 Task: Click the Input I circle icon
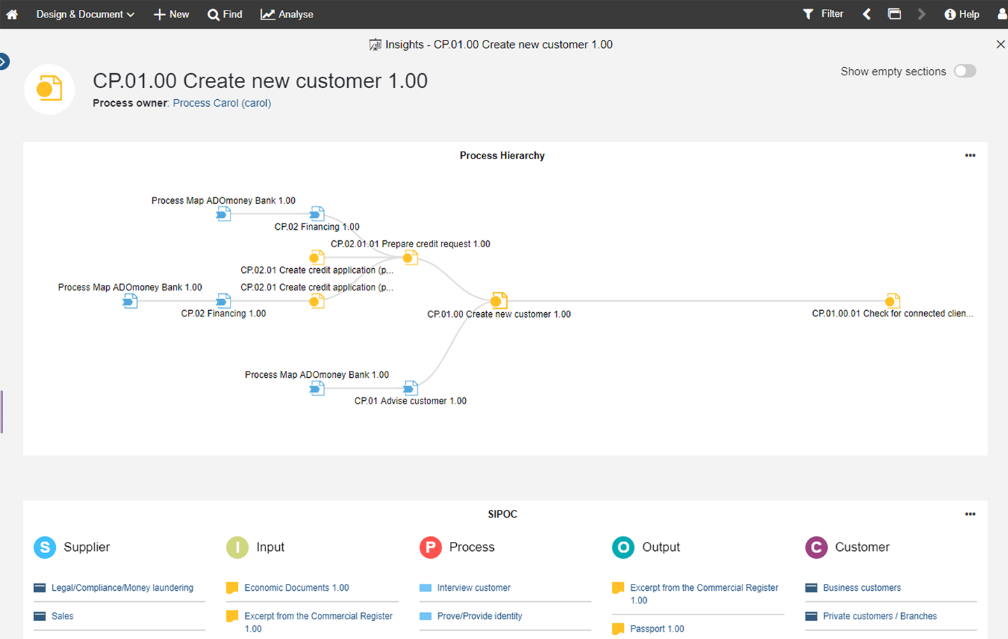(x=238, y=547)
